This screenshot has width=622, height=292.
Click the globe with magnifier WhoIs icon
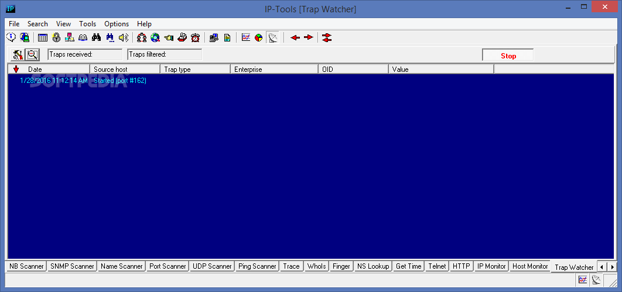tap(155, 37)
